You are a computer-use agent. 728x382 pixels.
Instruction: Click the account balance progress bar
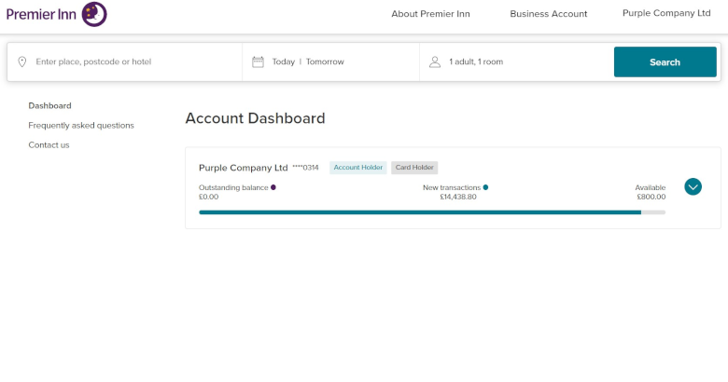click(431, 212)
